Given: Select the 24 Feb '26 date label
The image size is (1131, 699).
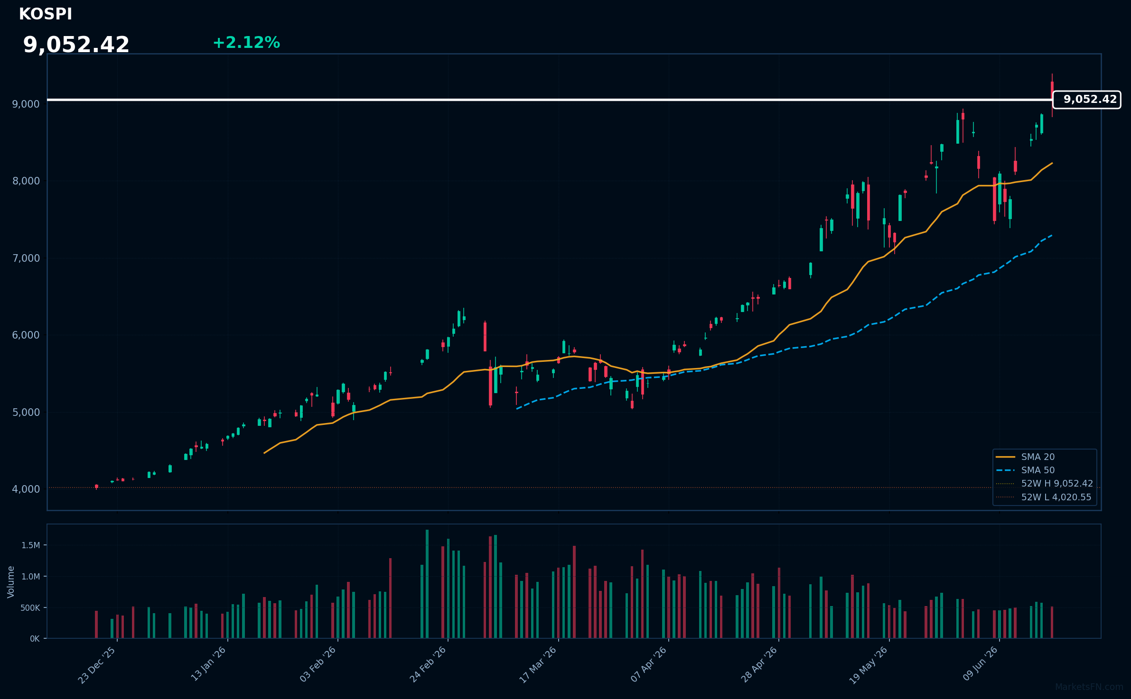Looking at the screenshot, I should pyautogui.click(x=428, y=665).
